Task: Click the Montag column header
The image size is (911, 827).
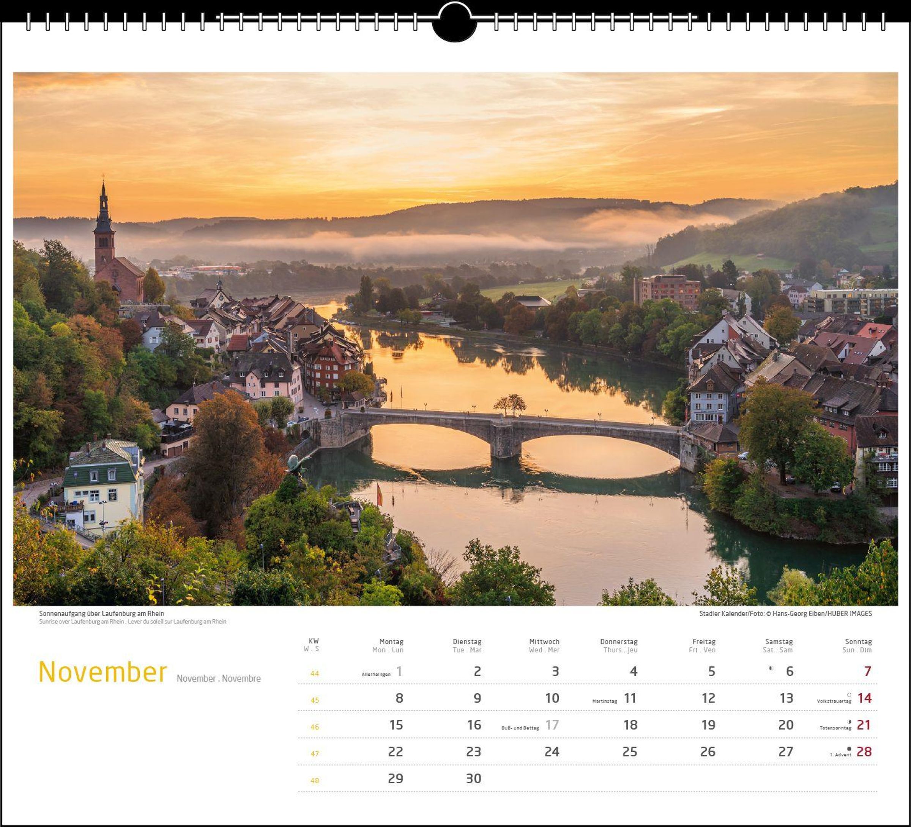Action: (391, 642)
